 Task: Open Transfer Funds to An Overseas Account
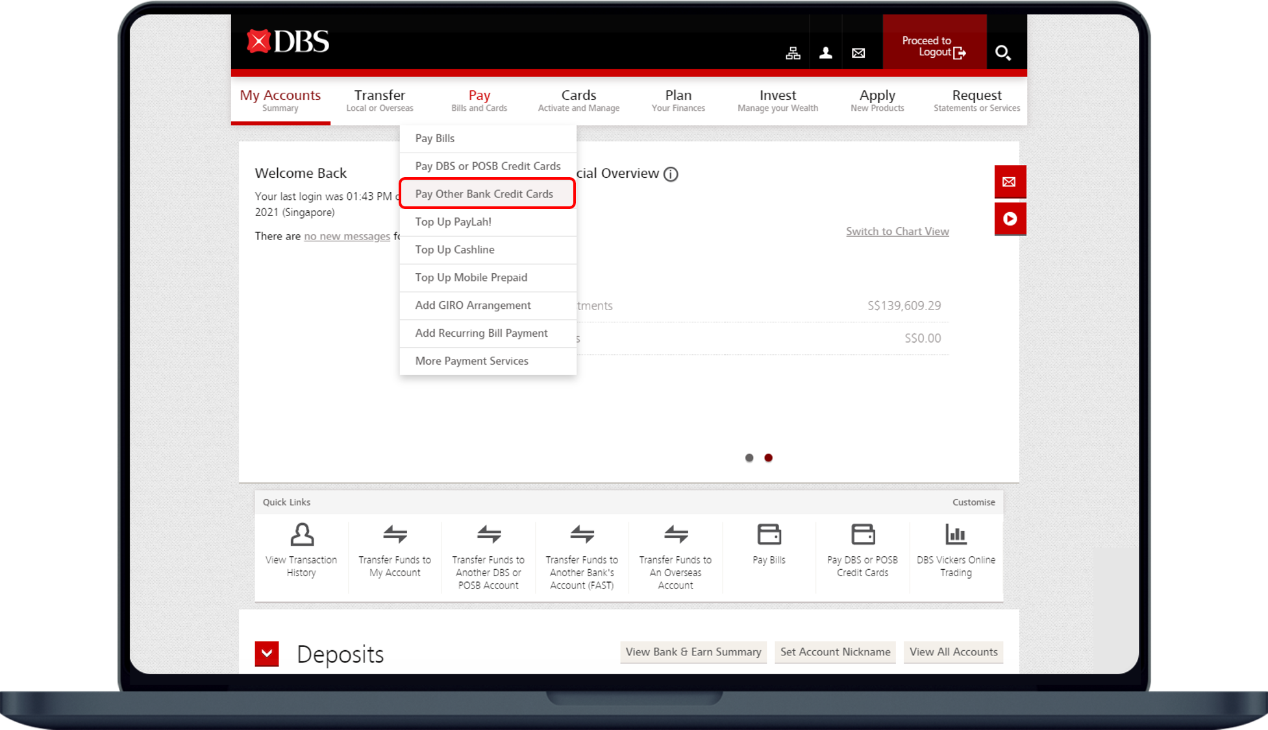[x=675, y=555]
